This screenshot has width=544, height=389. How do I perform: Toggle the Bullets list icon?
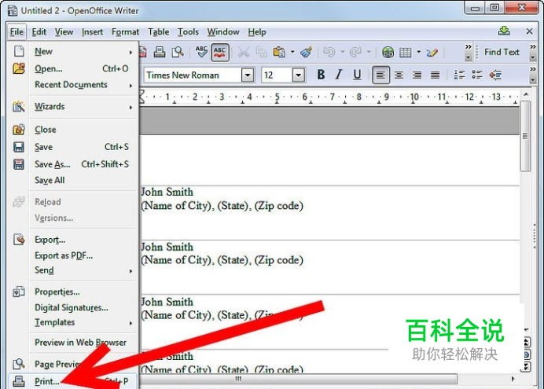pyautogui.click(x=477, y=75)
